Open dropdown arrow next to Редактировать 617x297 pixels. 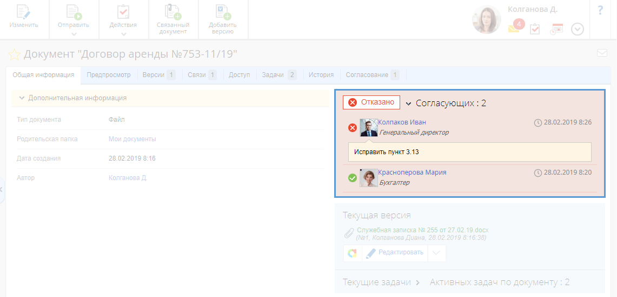click(436, 253)
